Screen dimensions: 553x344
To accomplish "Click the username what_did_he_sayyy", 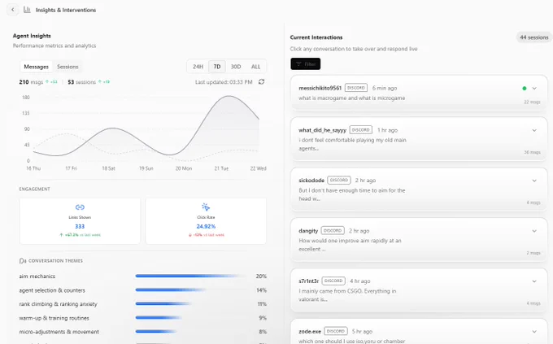I will [322, 130].
